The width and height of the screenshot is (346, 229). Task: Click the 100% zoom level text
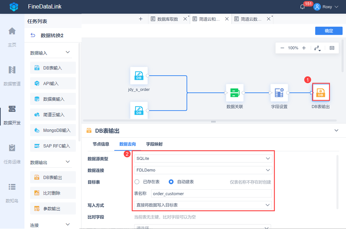point(293,48)
